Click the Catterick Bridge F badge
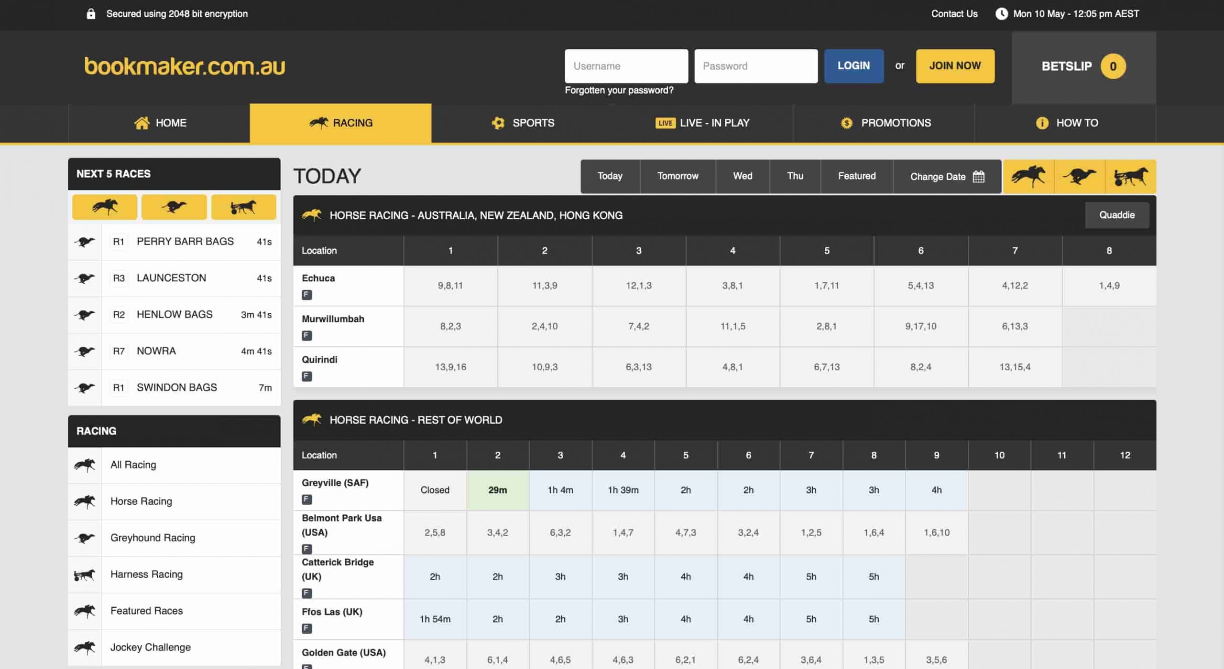The image size is (1224, 669). (307, 593)
